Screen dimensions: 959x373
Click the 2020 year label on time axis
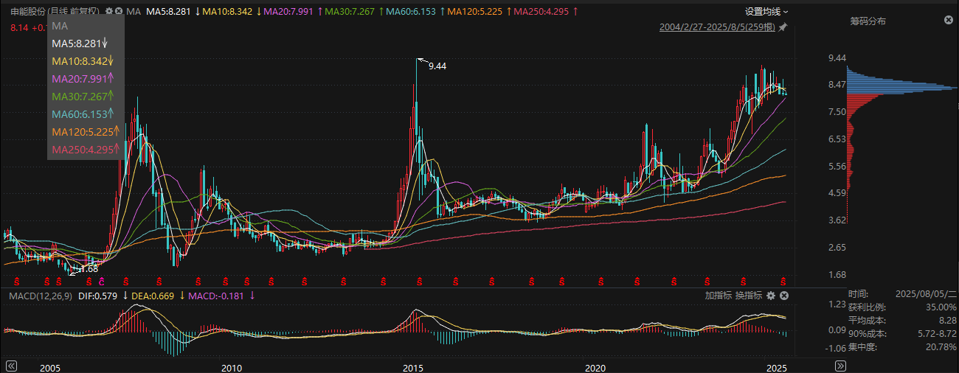(595, 367)
